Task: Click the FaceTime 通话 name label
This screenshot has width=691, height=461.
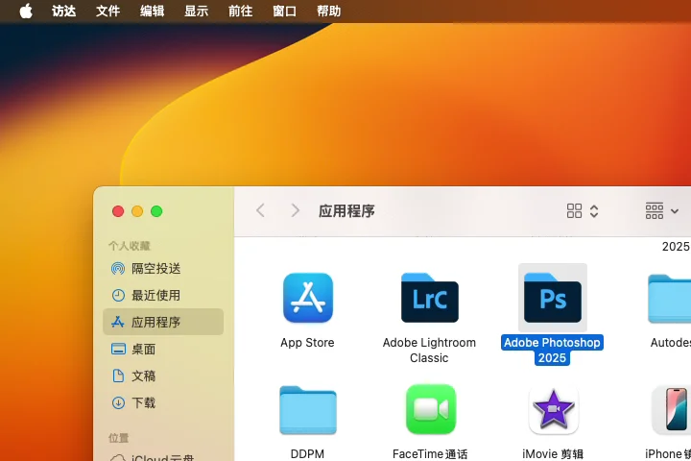Action: (430, 454)
